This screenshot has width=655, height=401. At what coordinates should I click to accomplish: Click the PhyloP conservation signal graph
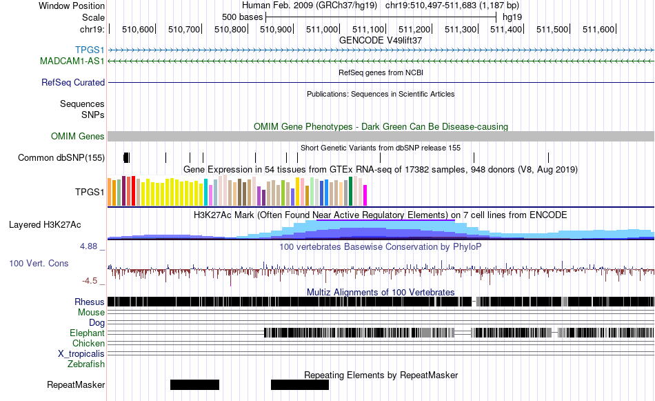point(381,272)
